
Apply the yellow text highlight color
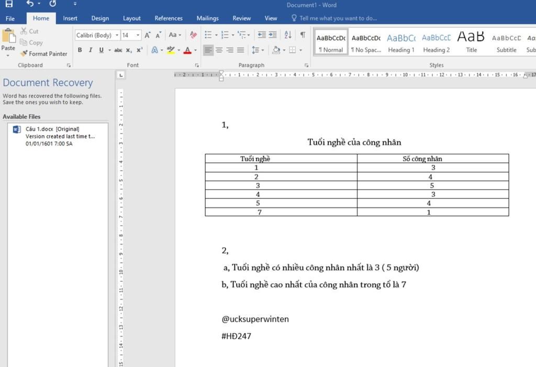pos(171,50)
